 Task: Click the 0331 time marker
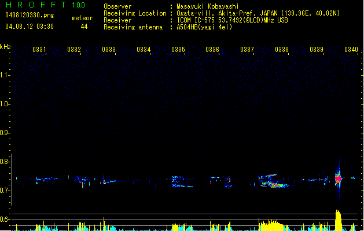pos(39,49)
